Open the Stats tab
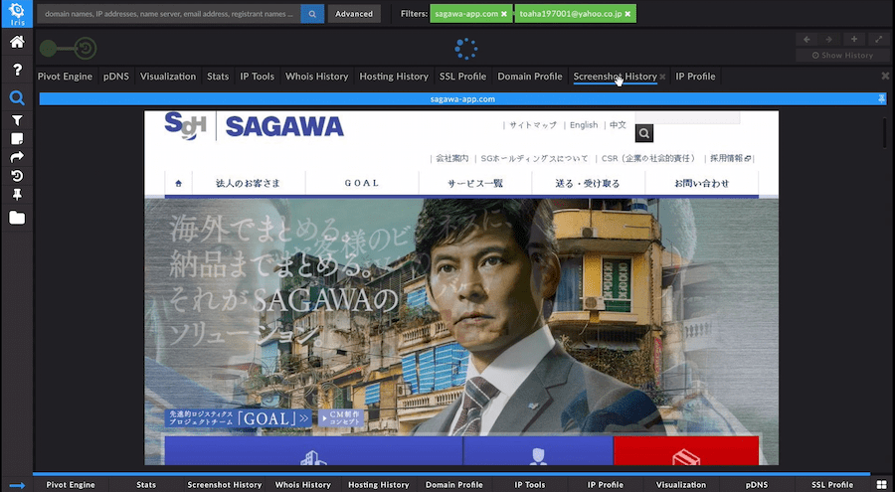Image resolution: width=895 pixels, height=492 pixels. point(218,77)
